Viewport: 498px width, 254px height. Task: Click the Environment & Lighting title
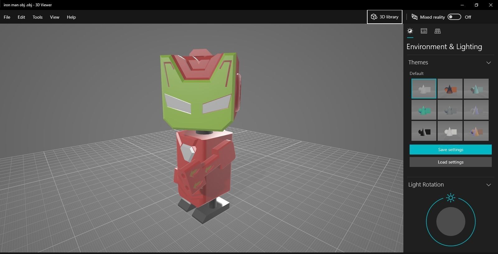444,47
